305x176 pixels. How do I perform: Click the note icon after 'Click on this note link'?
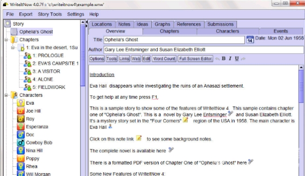(x=139, y=138)
